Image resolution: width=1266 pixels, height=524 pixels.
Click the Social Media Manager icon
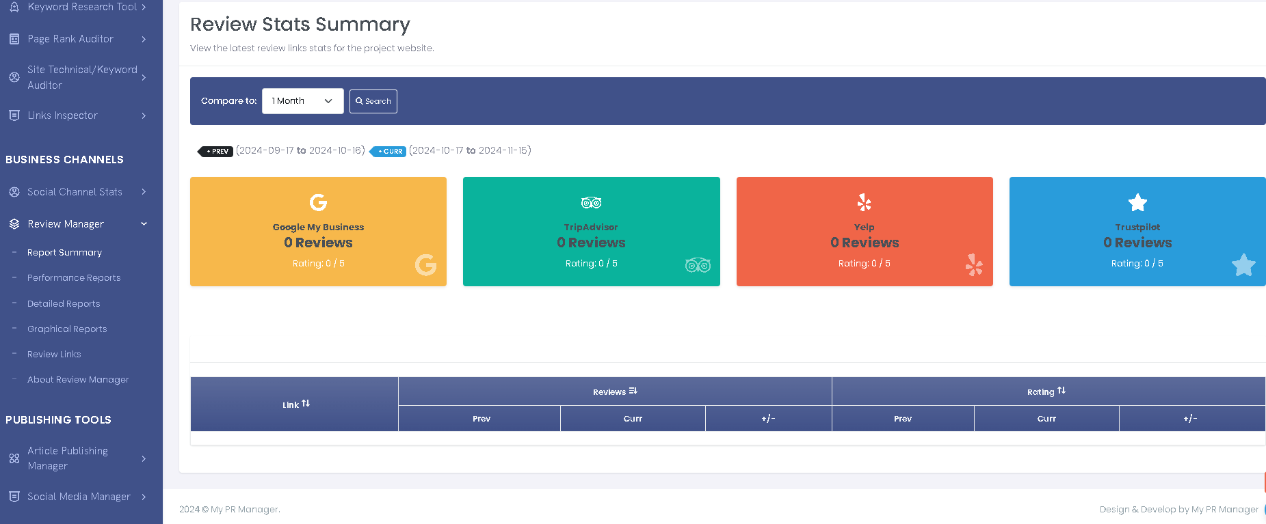pos(14,497)
